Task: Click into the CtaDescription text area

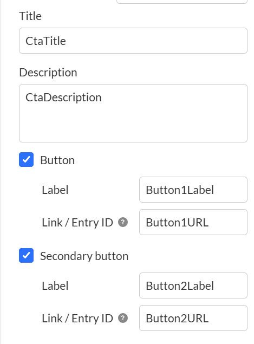Action: [133, 113]
